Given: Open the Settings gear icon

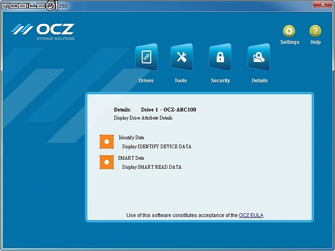Looking at the screenshot, I should tap(289, 31).
